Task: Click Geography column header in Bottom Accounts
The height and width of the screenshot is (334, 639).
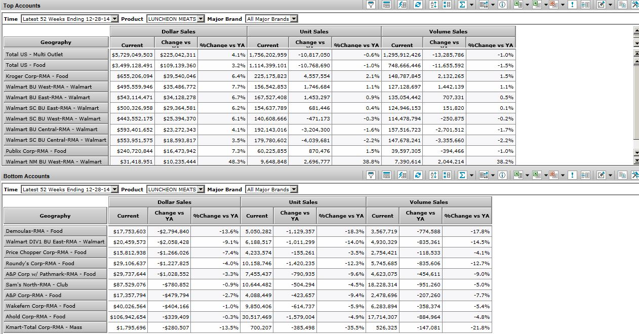Action: click(x=55, y=216)
